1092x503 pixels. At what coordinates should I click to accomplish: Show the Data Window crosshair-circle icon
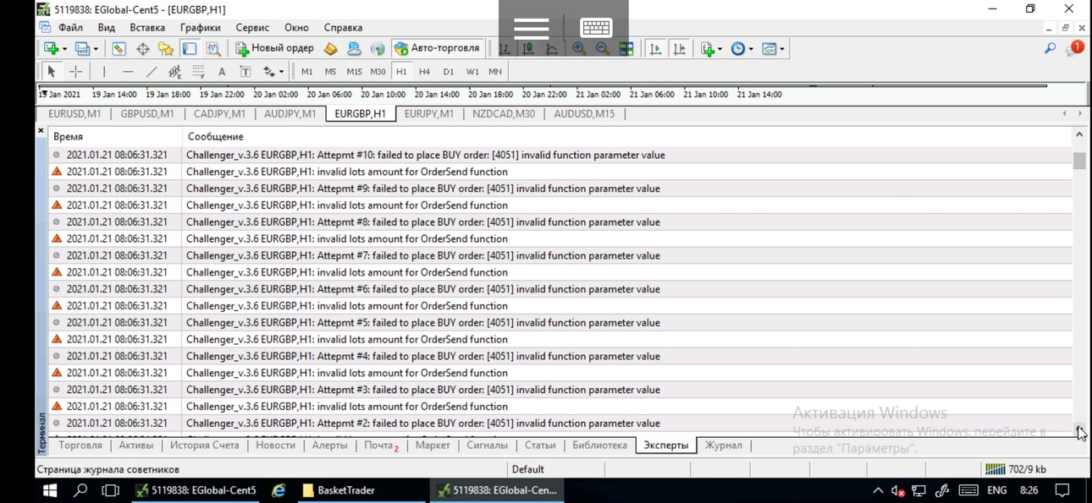coord(142,49)
